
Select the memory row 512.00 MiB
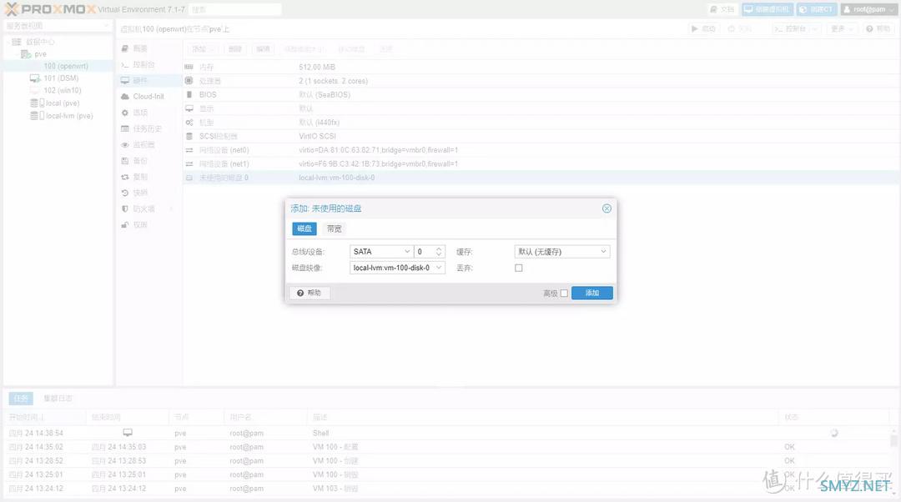click(541, 68)
